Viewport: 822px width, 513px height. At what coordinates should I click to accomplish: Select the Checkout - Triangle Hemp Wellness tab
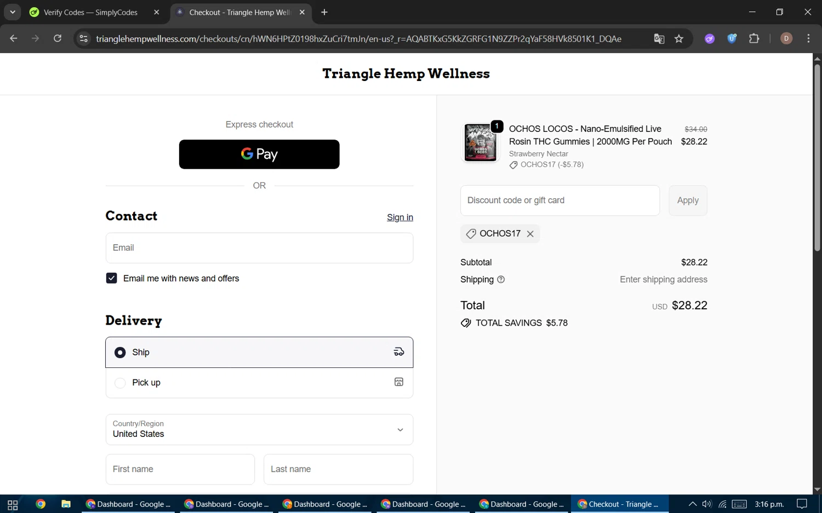click(239, 12)
